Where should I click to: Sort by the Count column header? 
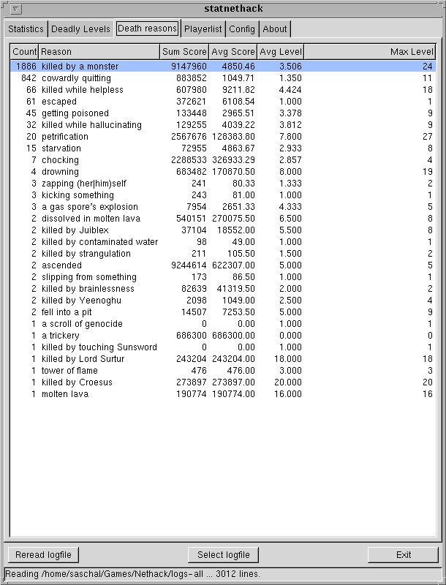pyautogui.click(x=24, y=52)
